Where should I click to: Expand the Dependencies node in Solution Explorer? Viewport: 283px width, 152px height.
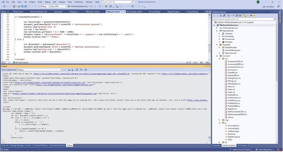tap(216, 31)
